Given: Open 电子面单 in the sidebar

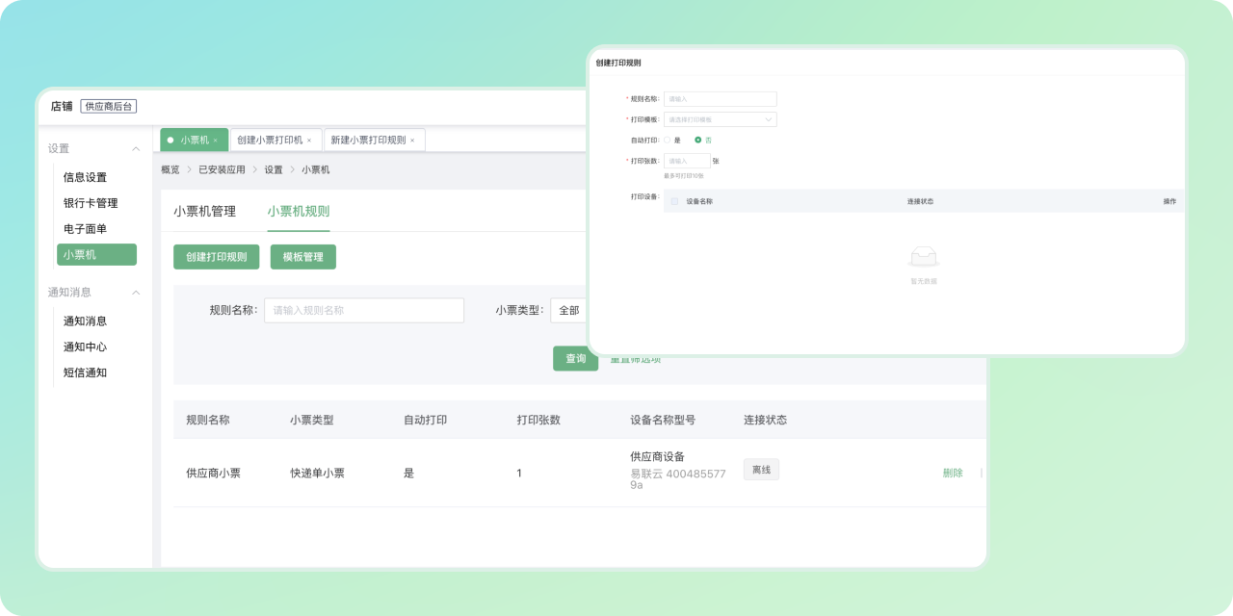Looking at the screenshot, I should click(x=85, y=229).
